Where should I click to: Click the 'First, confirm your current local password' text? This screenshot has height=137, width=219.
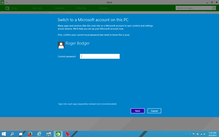point(94,35)
